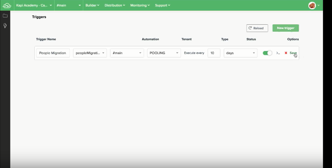Click the New trigger button
332x168 pixels.
(286, 28)
